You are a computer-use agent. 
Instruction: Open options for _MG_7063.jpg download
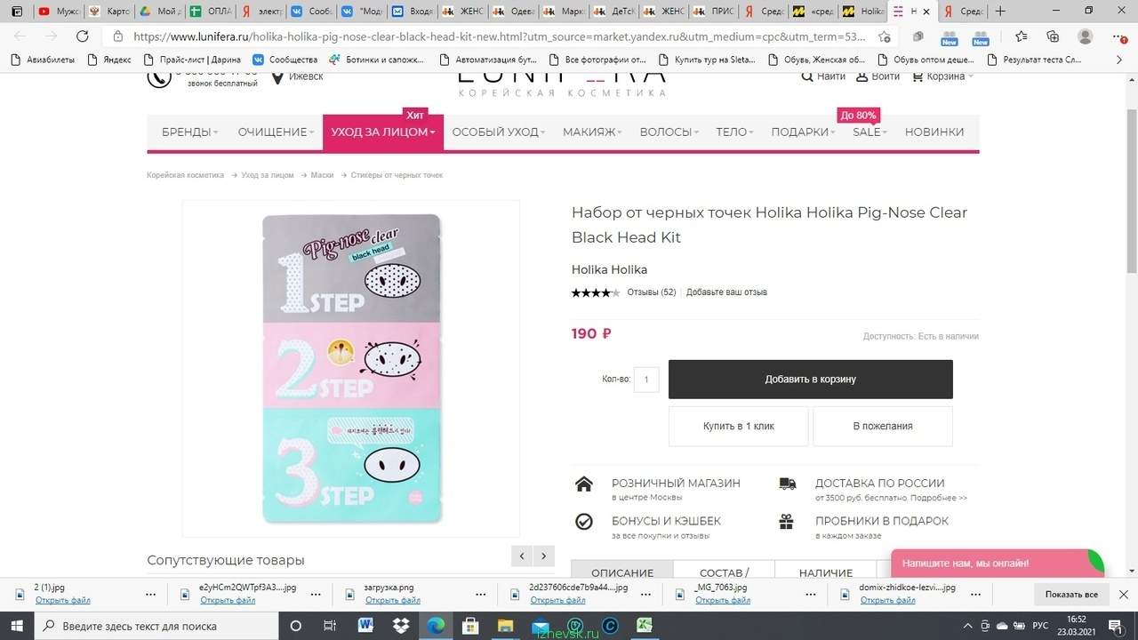point(809,595)
